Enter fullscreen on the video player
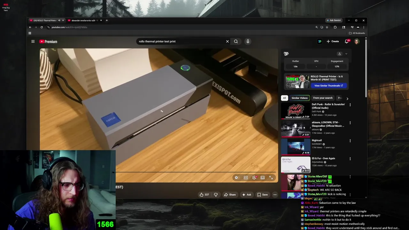 pyautogui.click(x=271, y=178)
